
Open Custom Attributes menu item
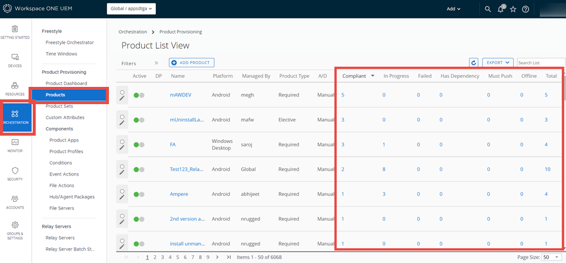(x=65, y=117)
